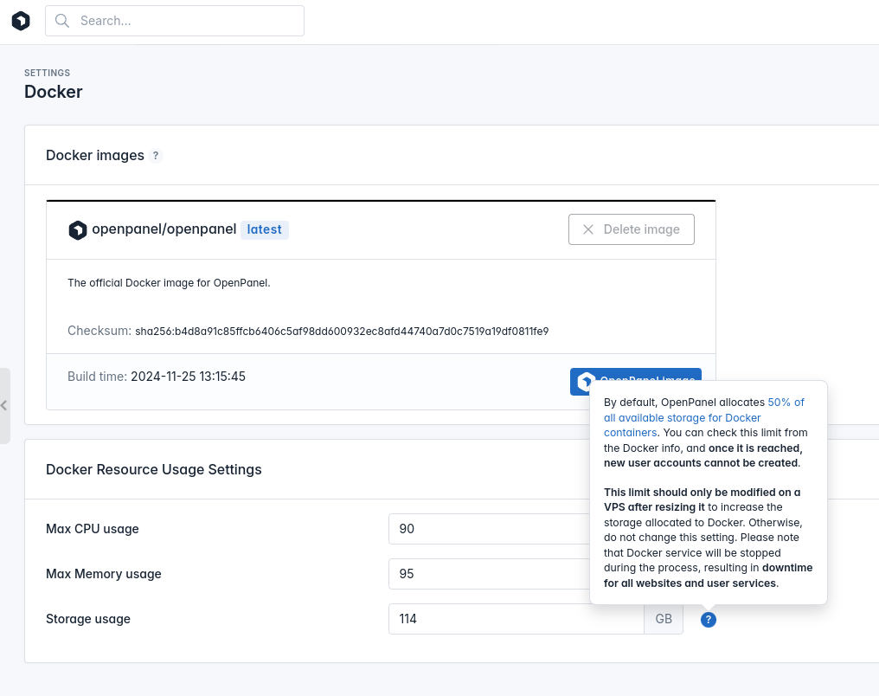Click Delete image button
The image size is (879, 696).
[632, 229]
